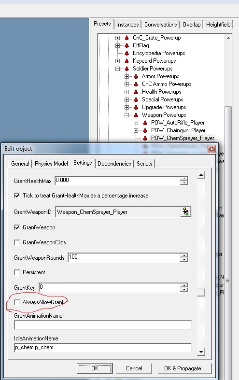Screen dimensions: 239x380
Task: Click the Encylopedia Powerups red icon
Action: [x=127, y=53]
